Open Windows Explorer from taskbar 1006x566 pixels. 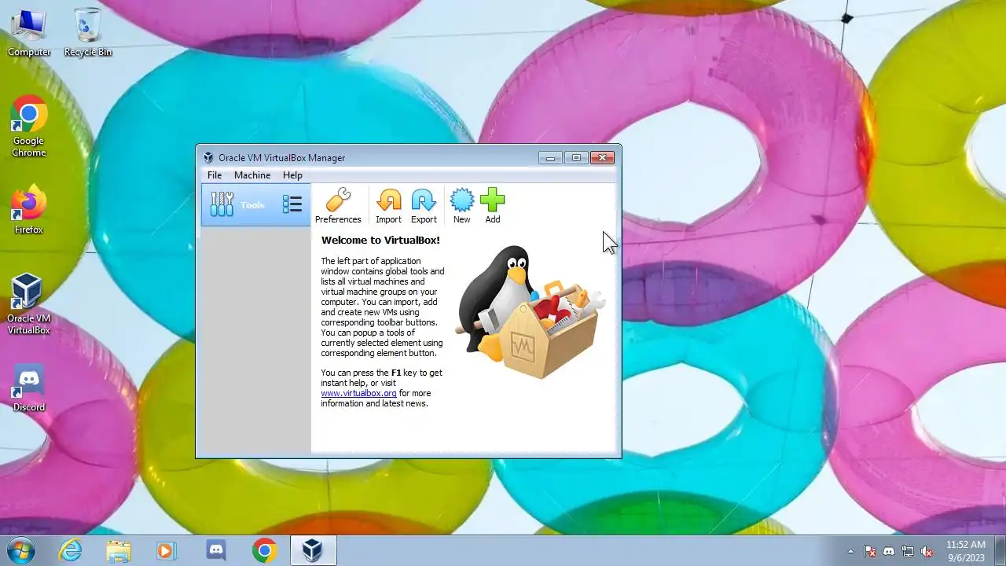(119, 550)
